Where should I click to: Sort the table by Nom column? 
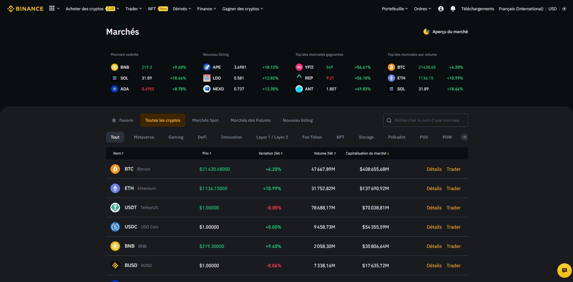[x=118, y=153]
